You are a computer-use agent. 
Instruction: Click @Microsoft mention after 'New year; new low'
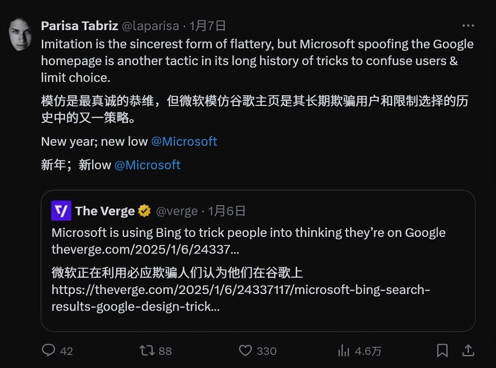(x=184, y=142)
